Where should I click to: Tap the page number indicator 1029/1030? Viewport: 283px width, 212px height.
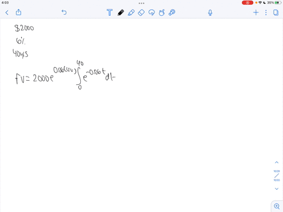click(277, 175)
